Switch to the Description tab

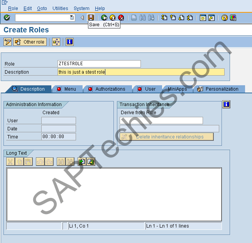pyautogui.click(x=29, y=89)
